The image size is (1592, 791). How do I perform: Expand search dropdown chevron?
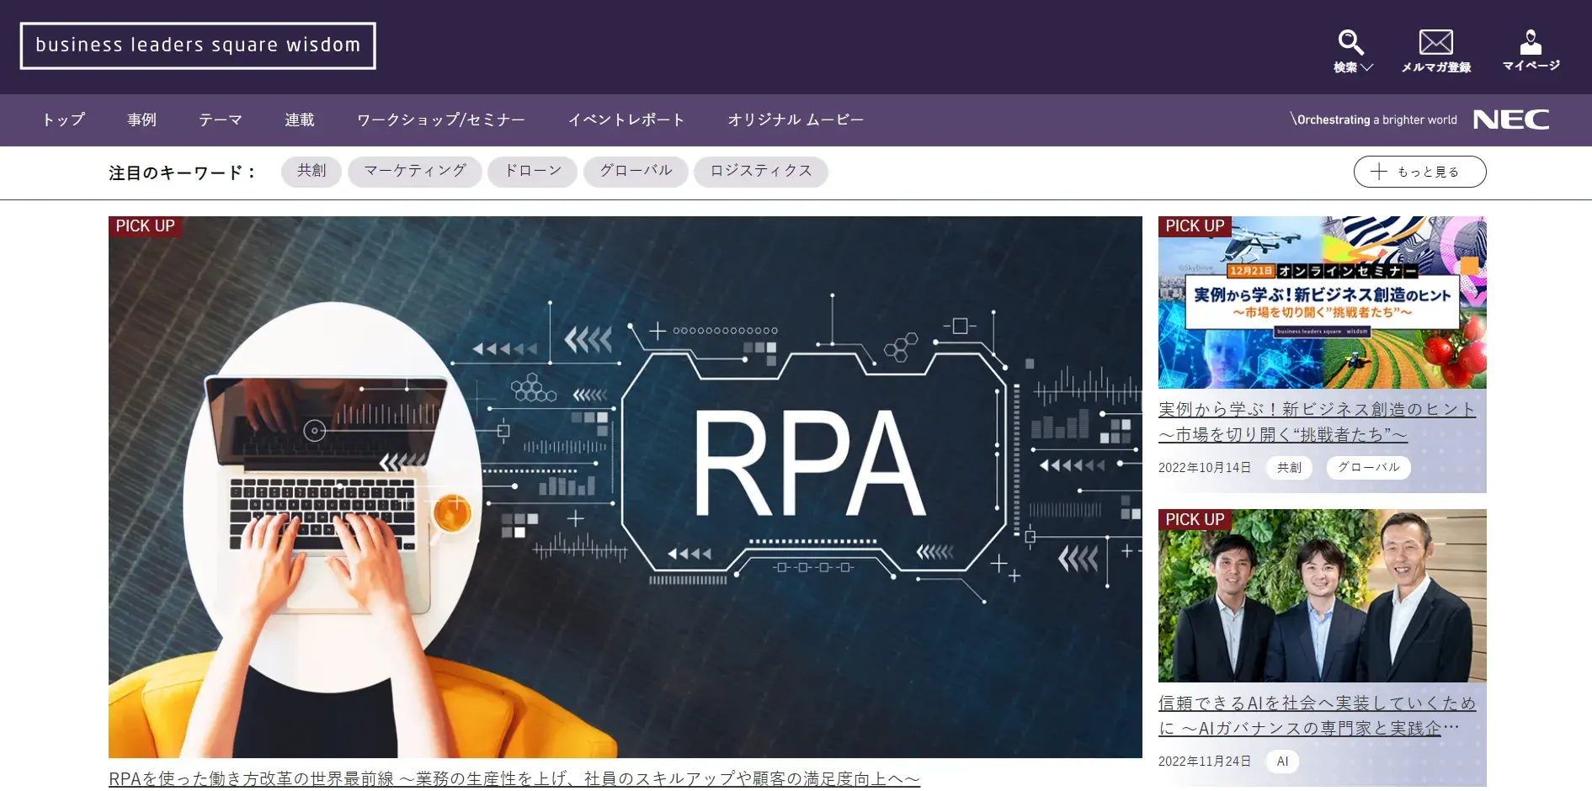[x=1367, y=67]
